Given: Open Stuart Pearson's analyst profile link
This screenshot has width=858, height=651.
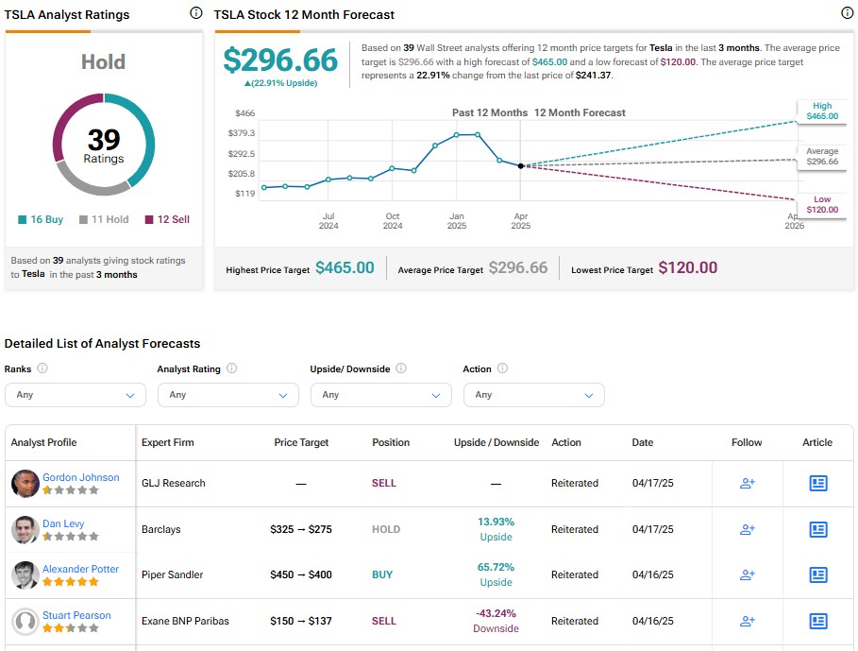Looking at the screenshot, I should [76, 615].
